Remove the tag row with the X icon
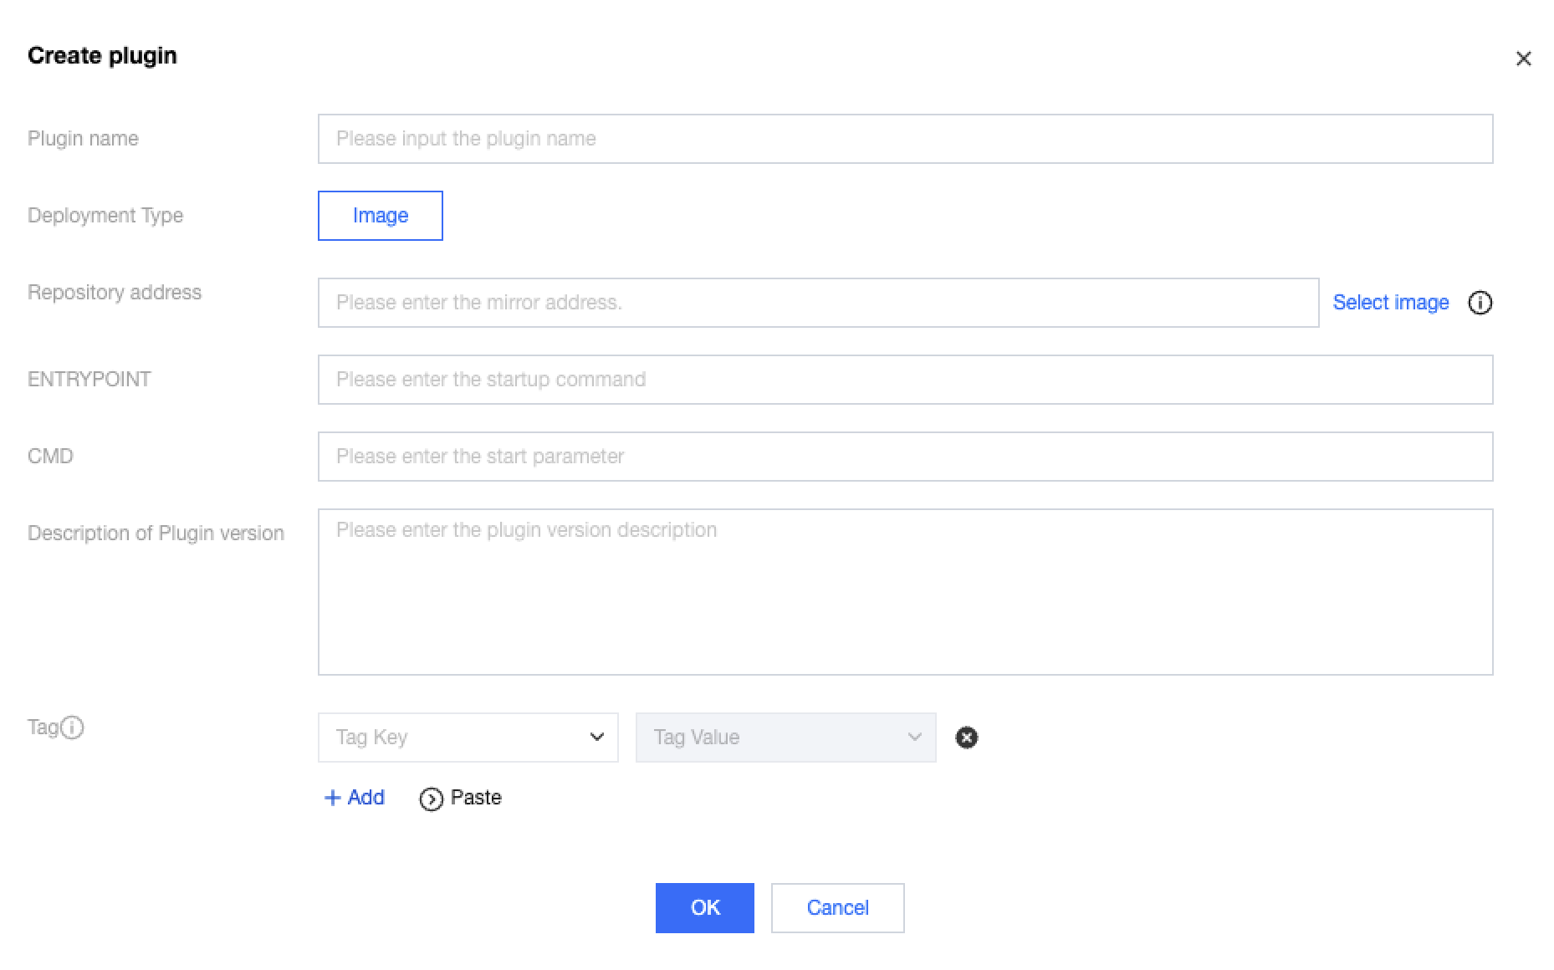 966,738
